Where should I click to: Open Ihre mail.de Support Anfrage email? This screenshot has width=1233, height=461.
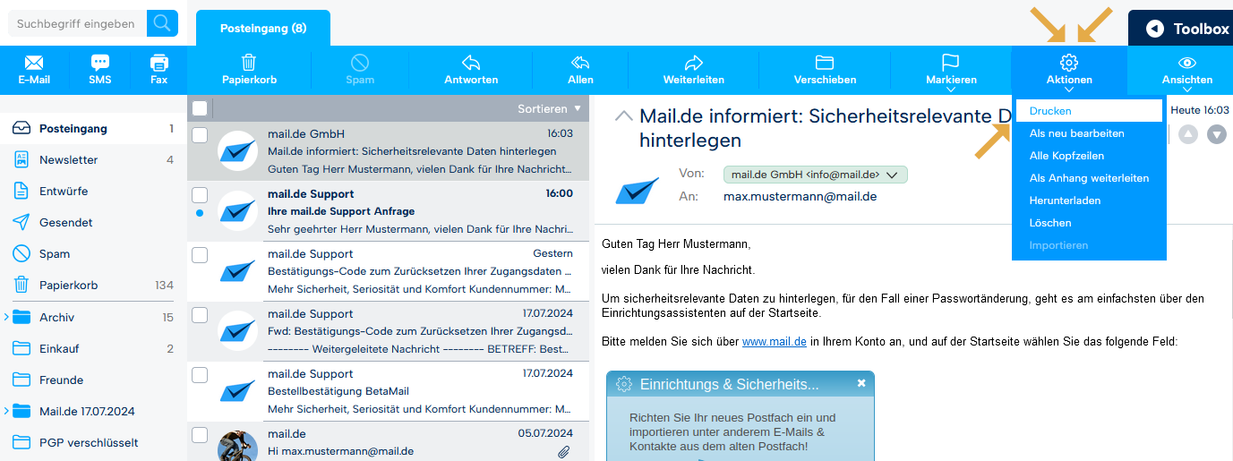click(388, 211)
